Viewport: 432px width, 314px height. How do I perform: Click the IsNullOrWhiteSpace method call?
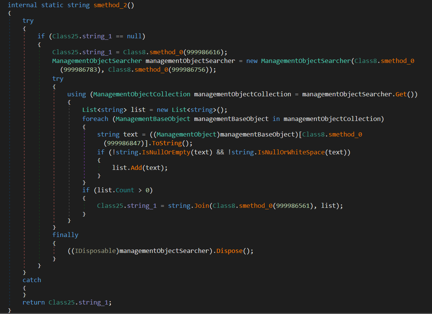pos(291,152)
